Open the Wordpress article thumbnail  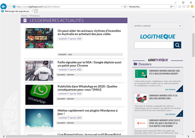point(39,119)
